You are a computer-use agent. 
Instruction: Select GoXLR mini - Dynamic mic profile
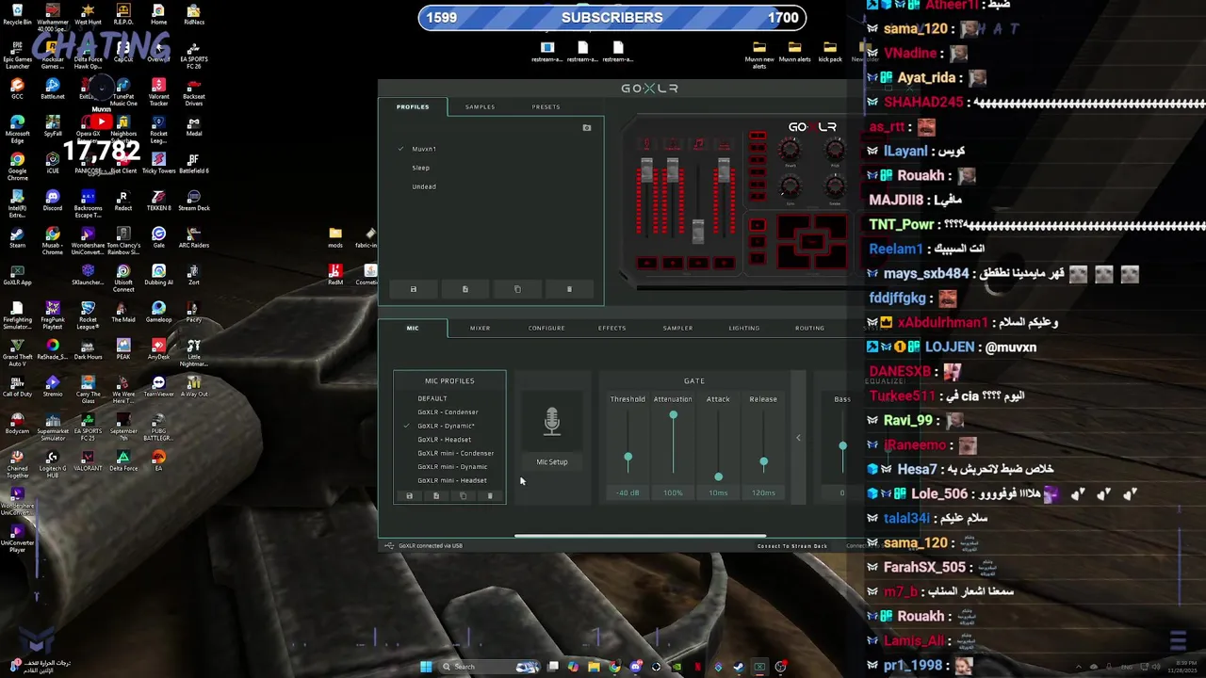[452, 466]
